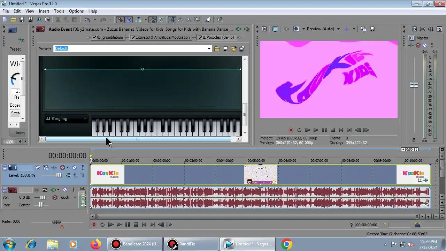Screen dimensions: 446x251
Task: Open the Edit menu
Action: click(17, 11)
